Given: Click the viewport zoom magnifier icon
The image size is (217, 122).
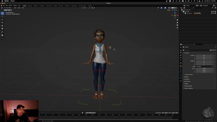Looking at the screenshot, I should pos(177,20).
